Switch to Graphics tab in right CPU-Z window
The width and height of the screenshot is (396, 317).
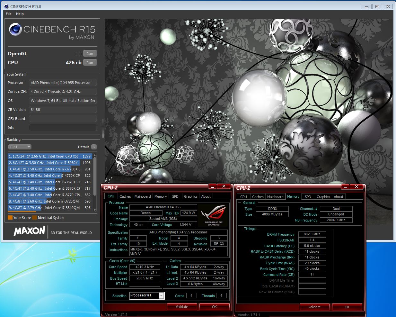coord(323,197)
